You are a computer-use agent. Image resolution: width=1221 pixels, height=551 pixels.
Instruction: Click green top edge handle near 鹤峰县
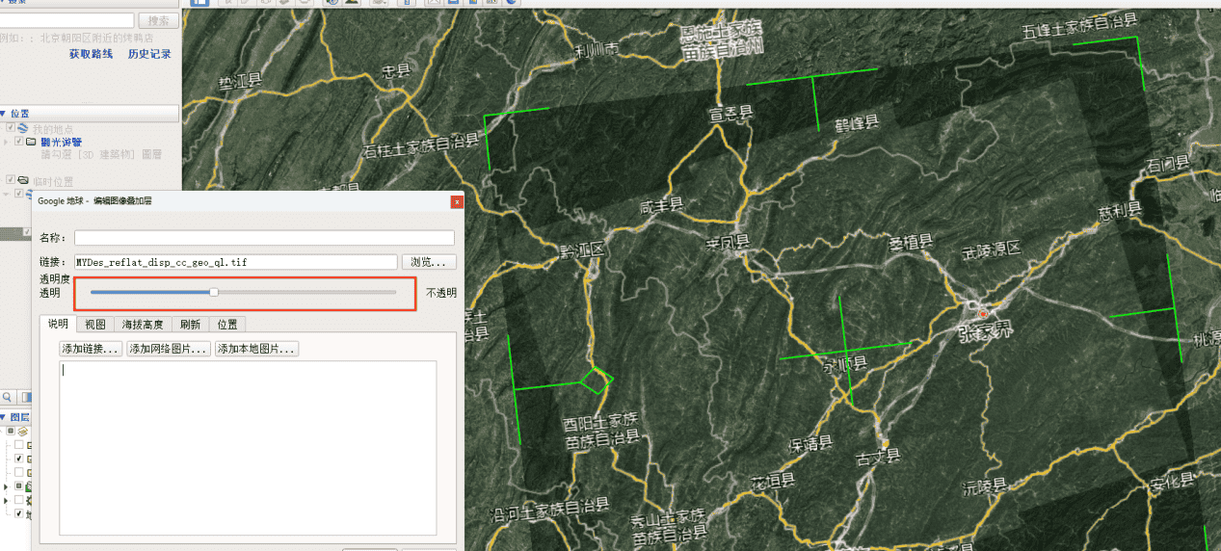point(813,76)
